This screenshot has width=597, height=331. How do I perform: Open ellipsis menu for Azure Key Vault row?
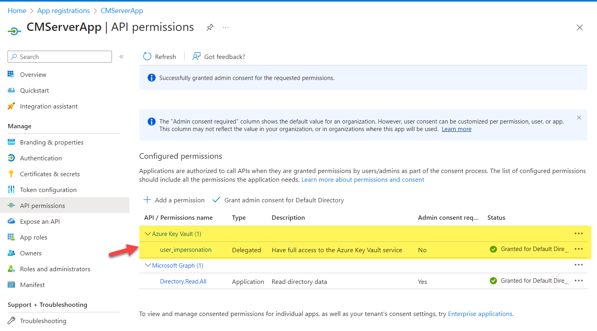579,234
